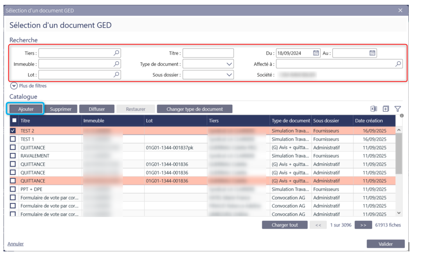This screenshot has height=254, width=421.
Task: Open the Au date calendar picker
Action: 372,53
